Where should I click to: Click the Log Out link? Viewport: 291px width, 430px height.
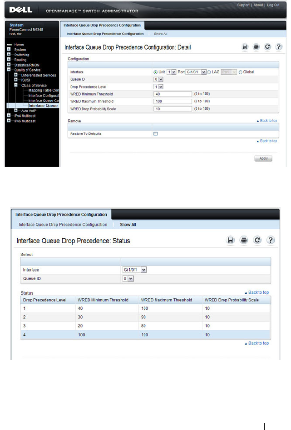click(273, 5)
